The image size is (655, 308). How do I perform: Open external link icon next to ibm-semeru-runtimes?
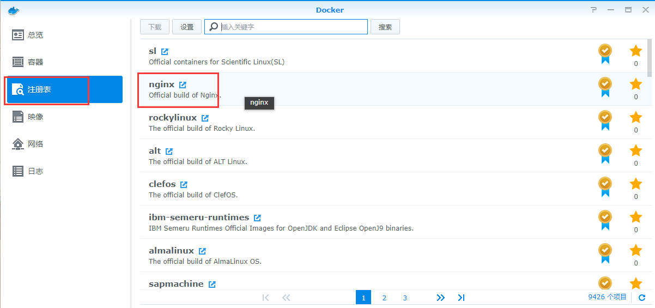pos(257,218)
